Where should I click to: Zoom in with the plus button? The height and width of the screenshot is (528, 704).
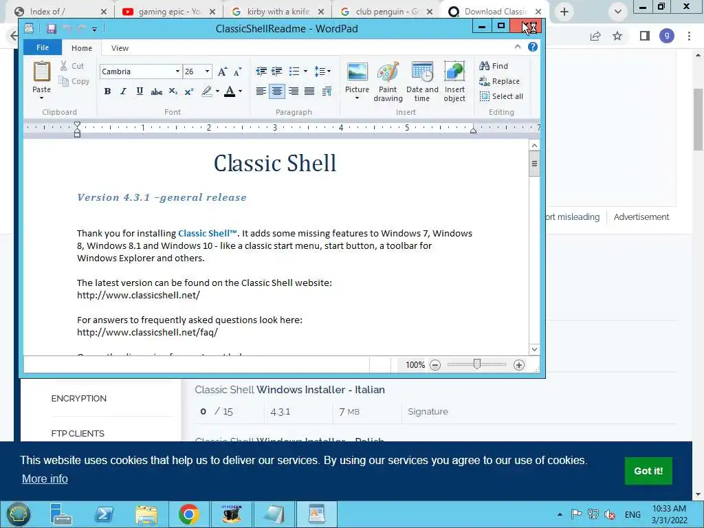click(519, 365)
